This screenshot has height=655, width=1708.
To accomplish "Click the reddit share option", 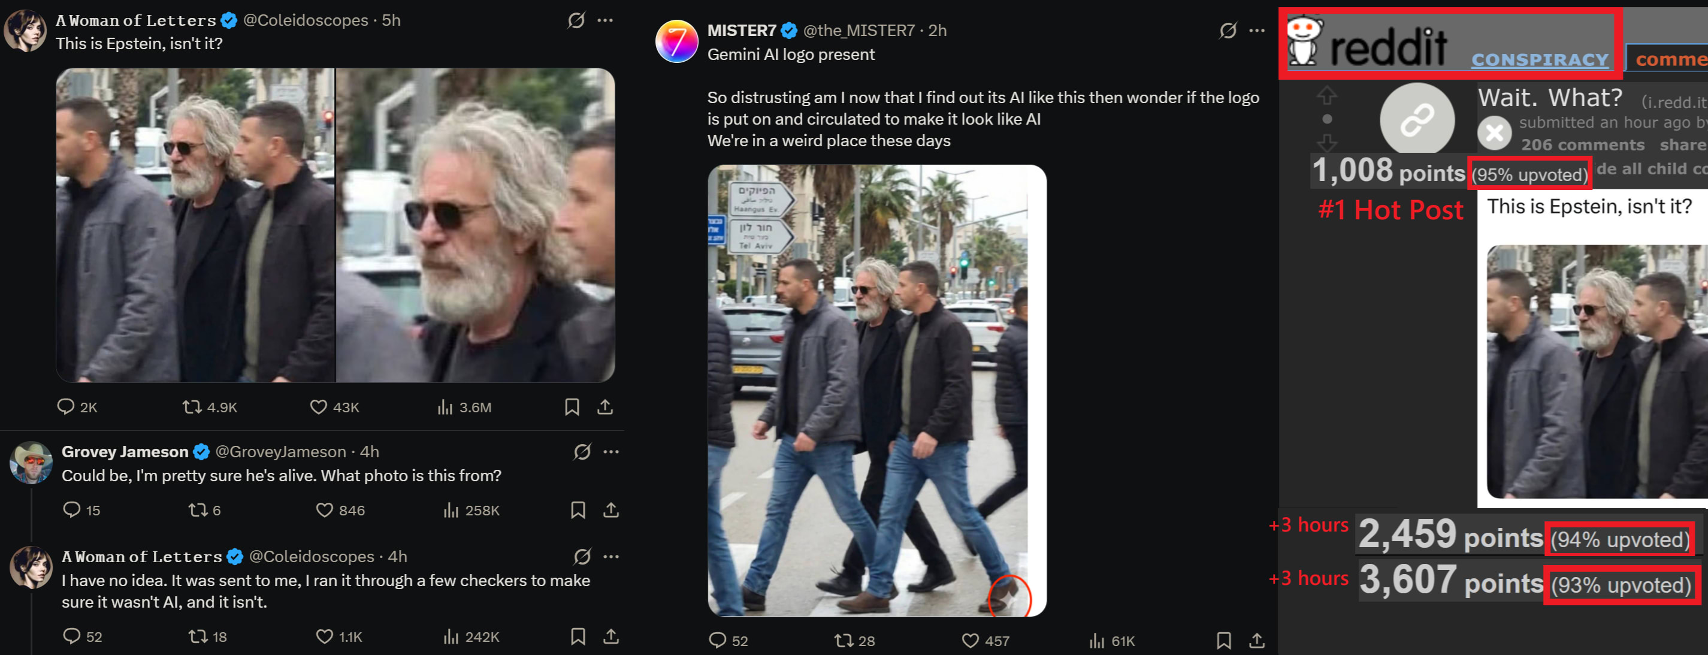I will pos(1682,144).
